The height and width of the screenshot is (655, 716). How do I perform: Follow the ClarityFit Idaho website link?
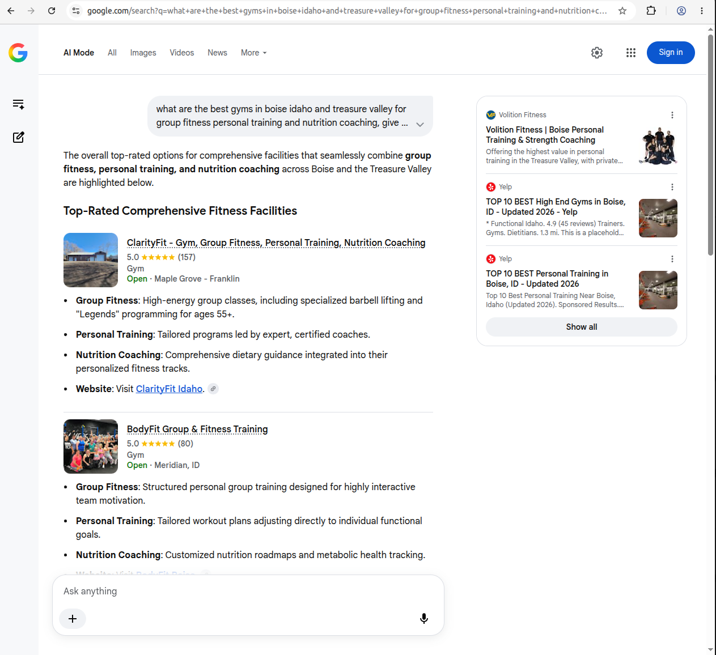(x=169, y=389)
